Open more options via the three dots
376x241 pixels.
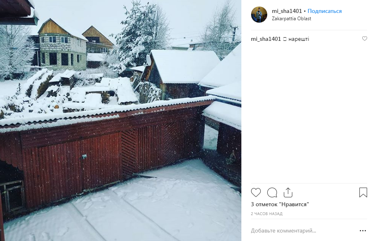click(x=363, y=230)
